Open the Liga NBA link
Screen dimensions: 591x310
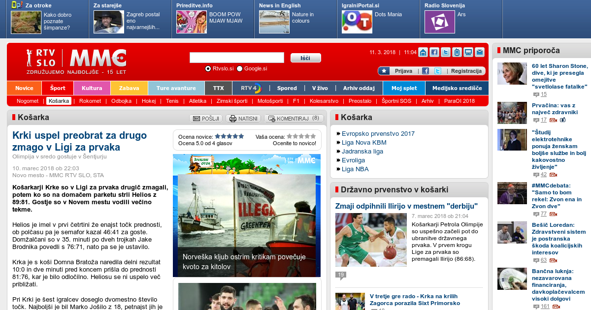pyautogui.click(x=355, y=169)
